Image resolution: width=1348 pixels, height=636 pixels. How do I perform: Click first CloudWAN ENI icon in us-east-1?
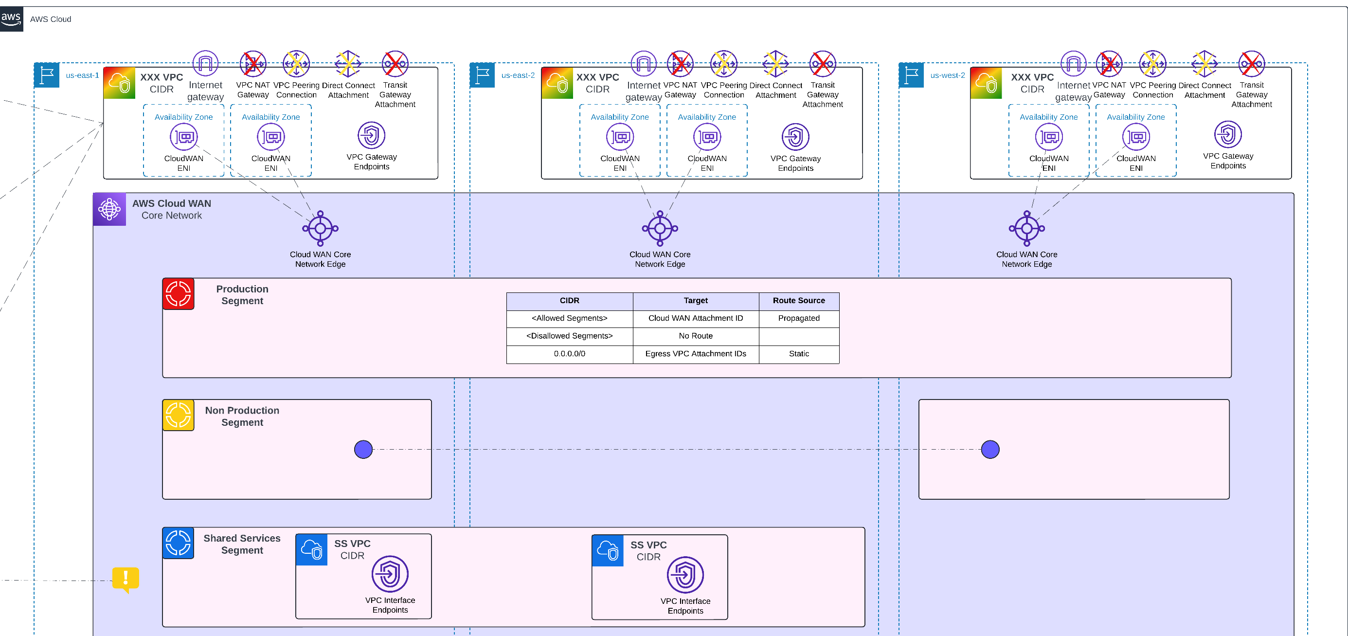[x=184, y=137]
